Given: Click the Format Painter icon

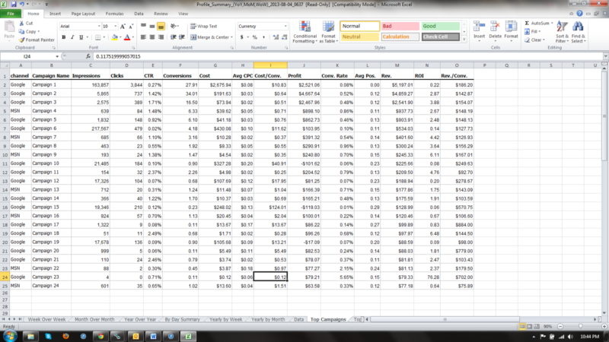Looking at the screenshot, I should coord(40,40).
